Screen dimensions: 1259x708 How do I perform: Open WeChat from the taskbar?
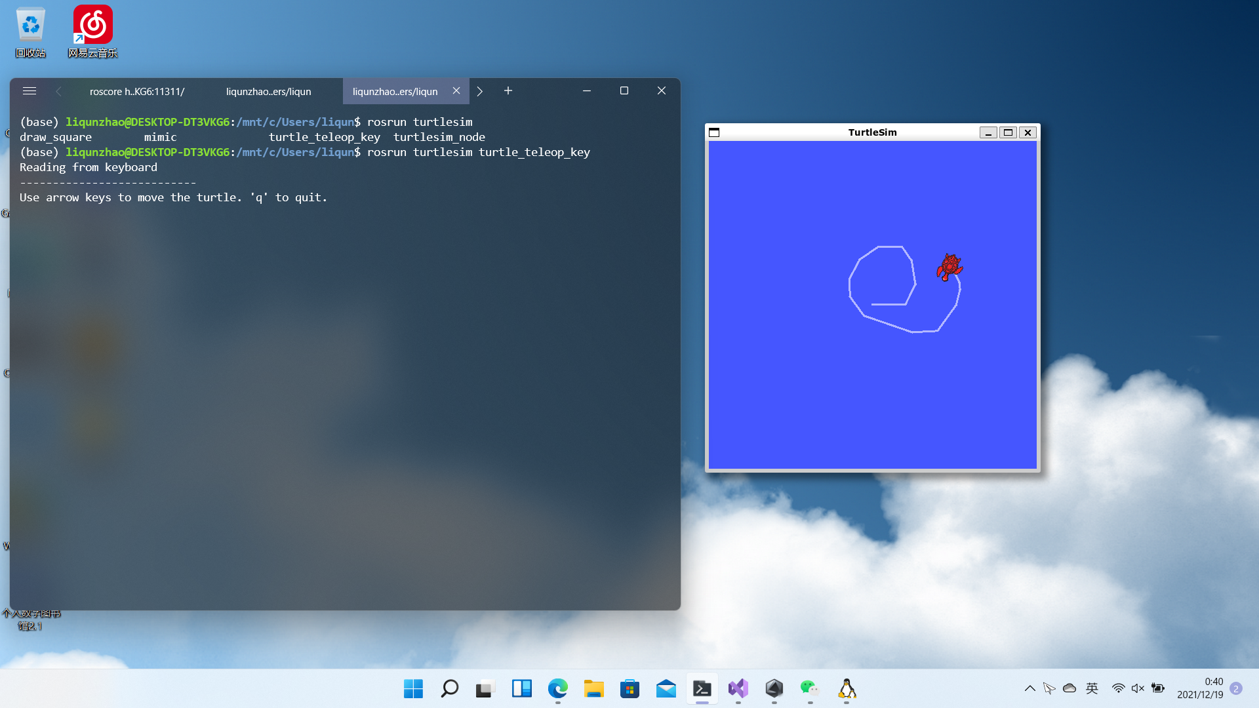[x=809, y=689]
